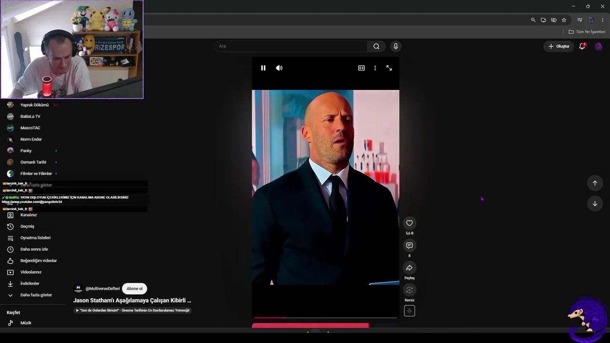Open the browser zoom magnifier icon
Screen dimensions: 610x343
[533, 20]
